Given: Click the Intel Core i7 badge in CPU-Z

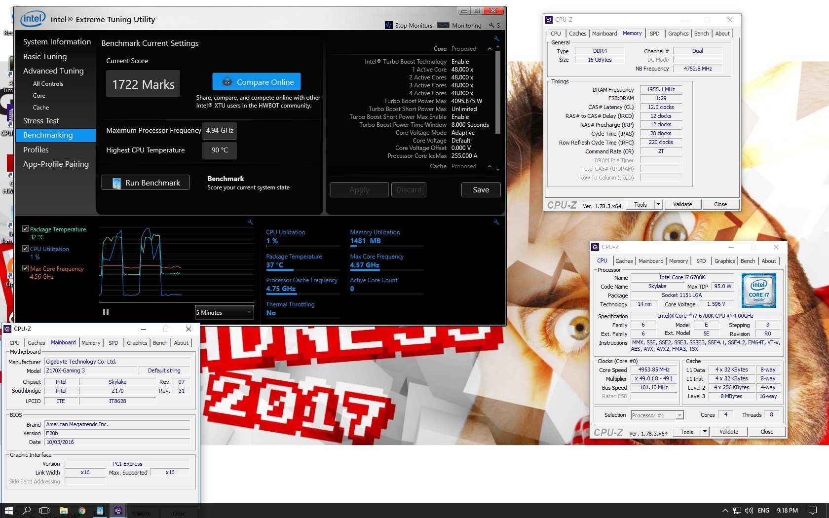Looking at the screenshot, I should click(759, 291).
